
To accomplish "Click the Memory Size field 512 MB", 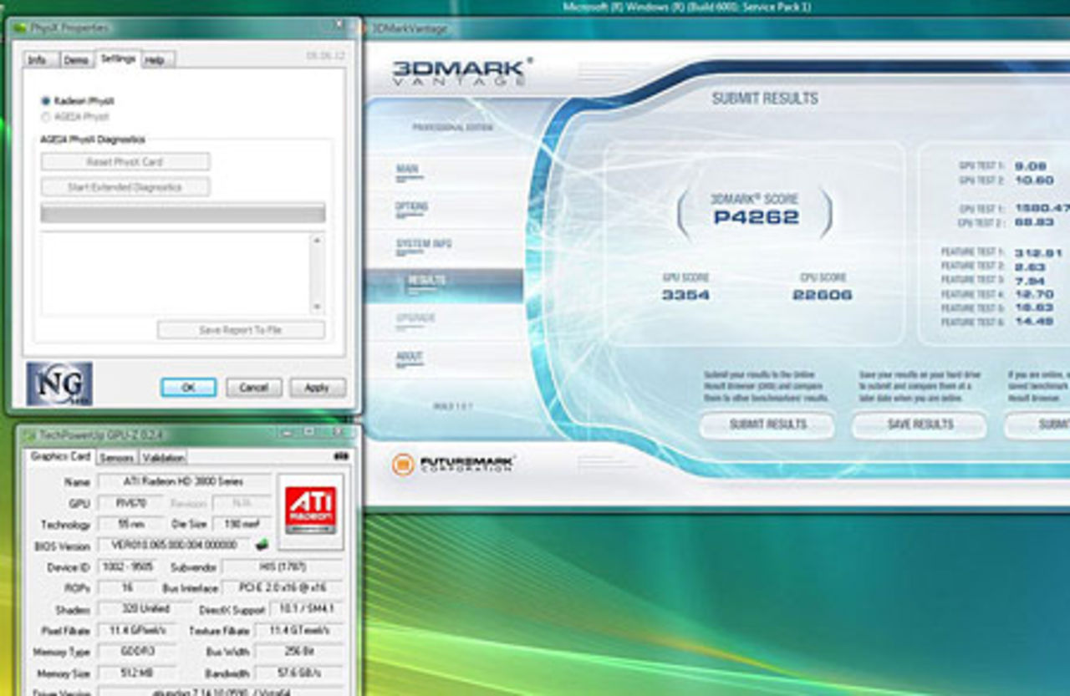I will click(x=138, y=673).
